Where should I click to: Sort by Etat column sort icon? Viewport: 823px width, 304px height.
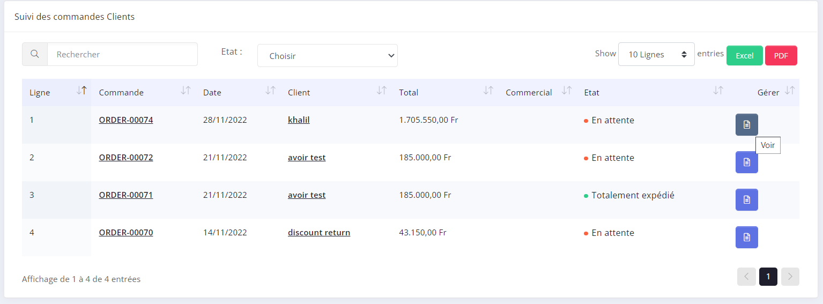pyautogui.click(x=718, y=91)
